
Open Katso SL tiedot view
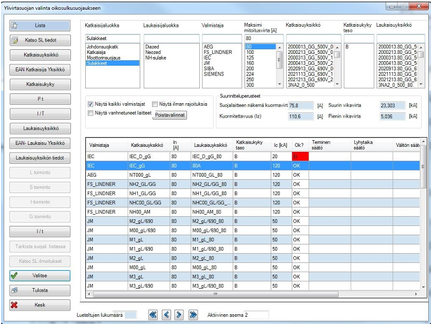coord(40,40)
